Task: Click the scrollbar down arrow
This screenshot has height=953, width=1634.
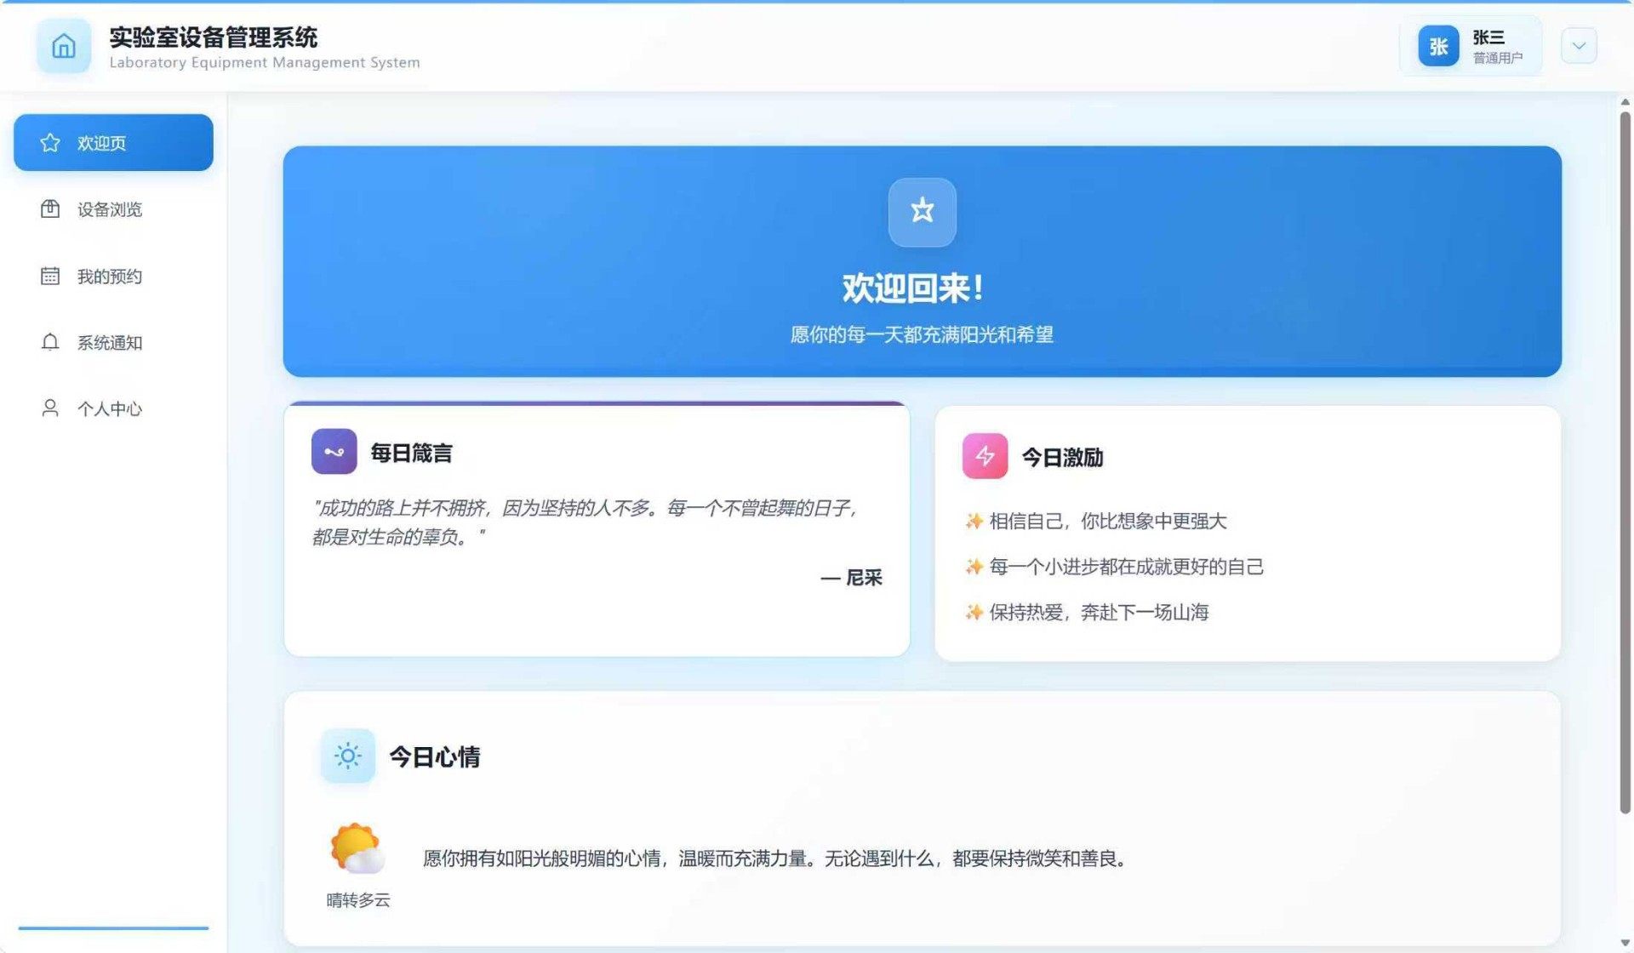Action: point(1625,943)
